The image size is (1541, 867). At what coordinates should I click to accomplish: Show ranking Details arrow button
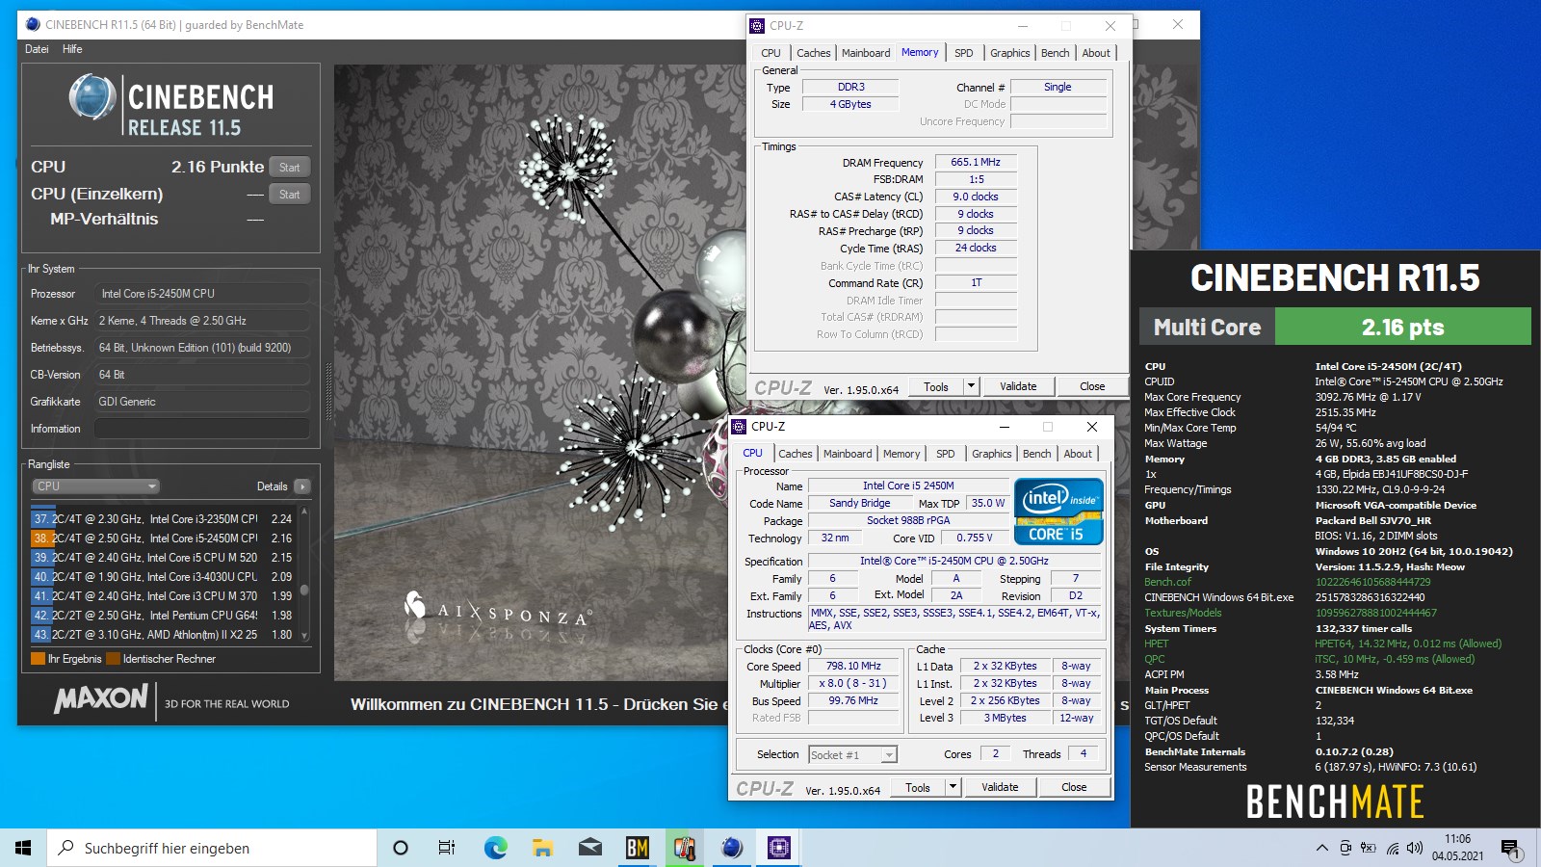[302, 486]
